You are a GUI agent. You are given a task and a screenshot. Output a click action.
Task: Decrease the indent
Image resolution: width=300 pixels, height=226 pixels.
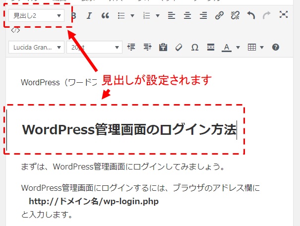[131, 47]
